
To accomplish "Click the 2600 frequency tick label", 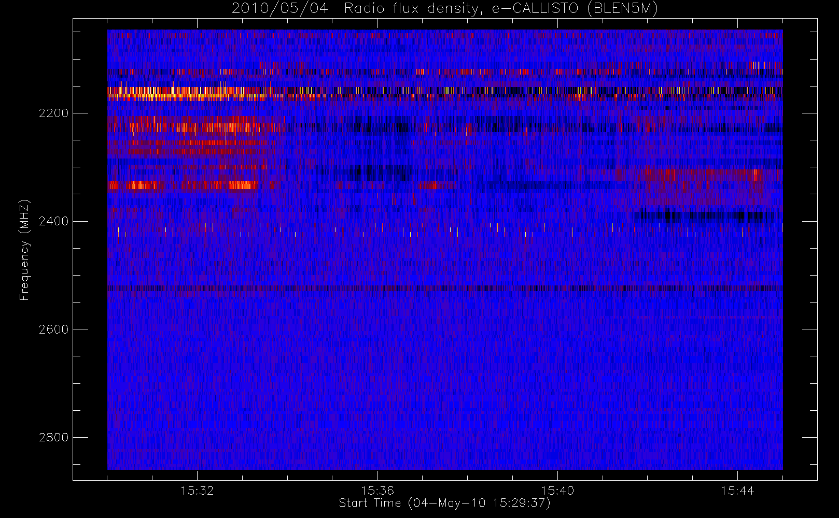I will point(53,329).
